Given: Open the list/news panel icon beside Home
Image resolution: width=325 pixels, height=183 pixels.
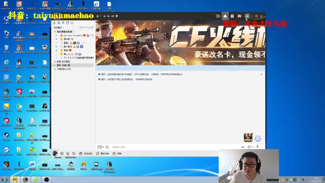Looking at the screenshot, I should pos(232,16).
